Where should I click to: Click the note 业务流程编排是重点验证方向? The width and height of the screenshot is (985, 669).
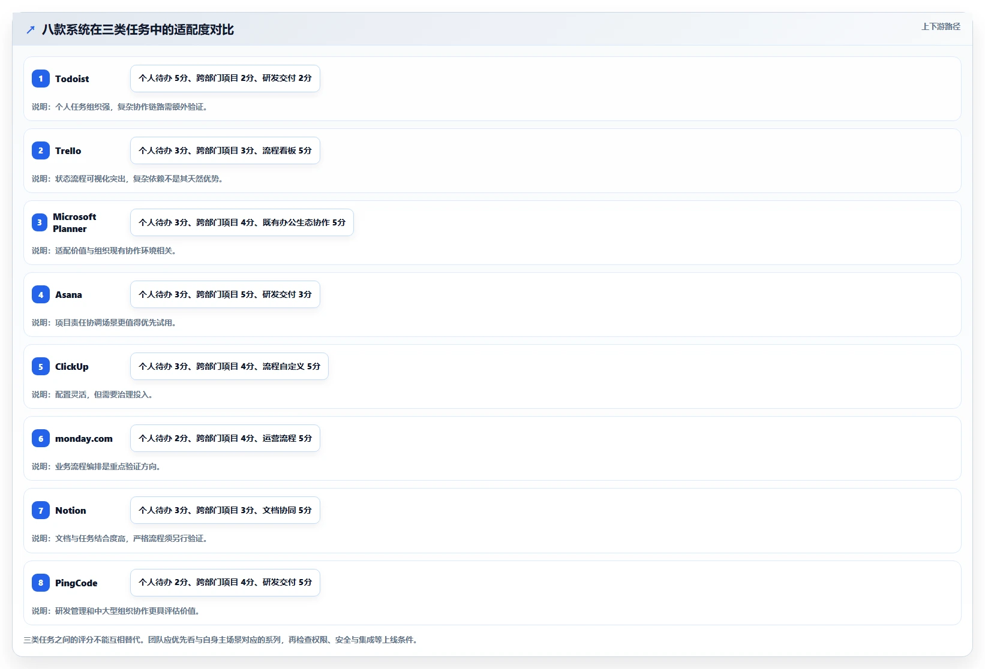coord(96,466)
